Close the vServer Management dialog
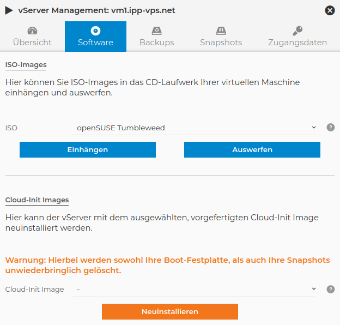The height and width of the screenshot is (325, 340). tap(330, 10)
